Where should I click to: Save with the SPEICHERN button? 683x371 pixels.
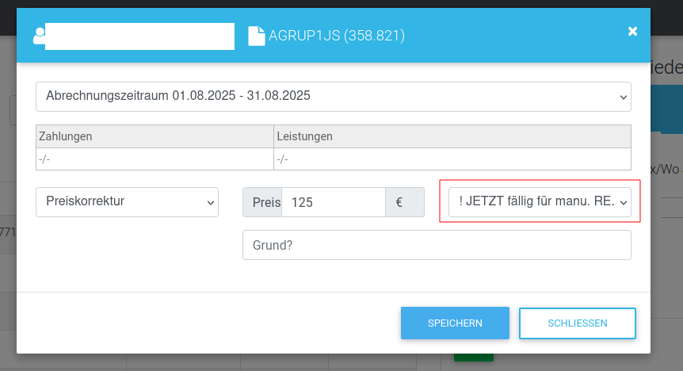[x=455, y=323]
